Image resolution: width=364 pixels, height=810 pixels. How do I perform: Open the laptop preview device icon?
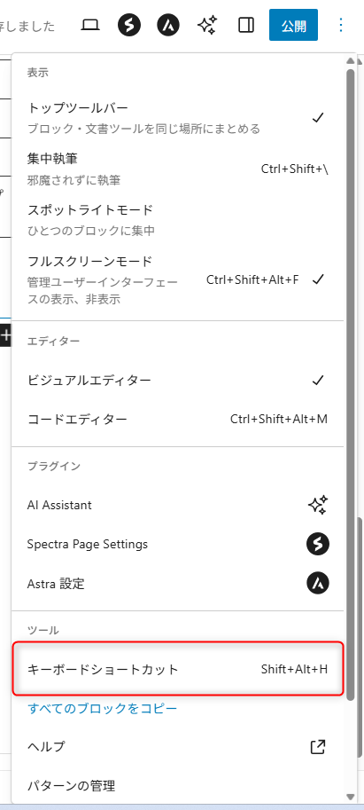pos(90,25)
